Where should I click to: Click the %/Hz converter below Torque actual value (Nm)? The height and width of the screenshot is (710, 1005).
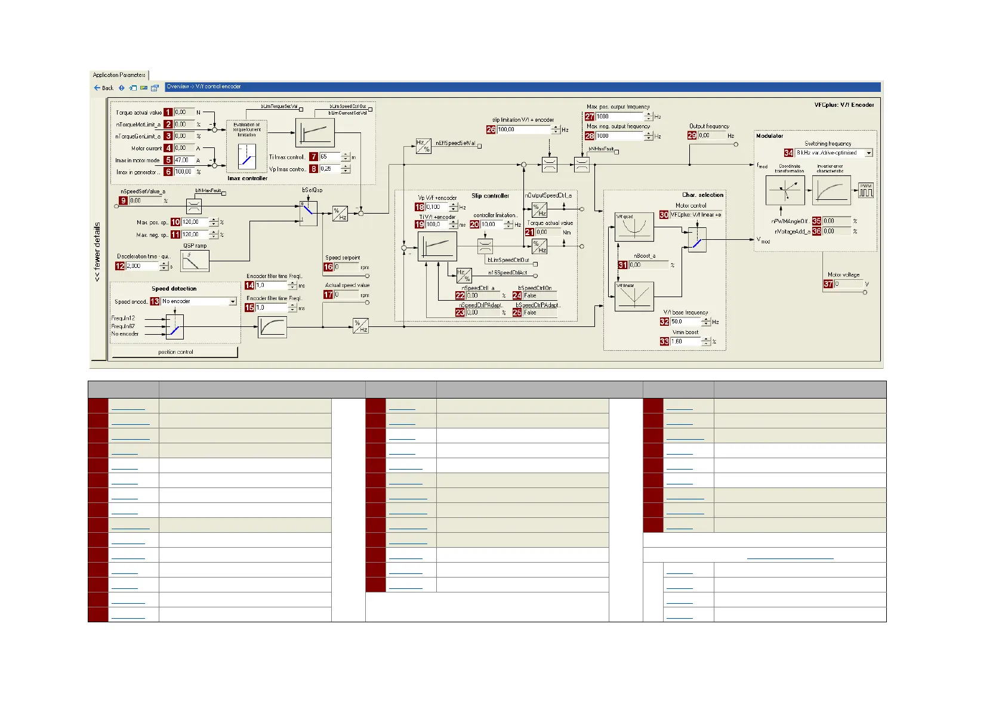point(540,246)
